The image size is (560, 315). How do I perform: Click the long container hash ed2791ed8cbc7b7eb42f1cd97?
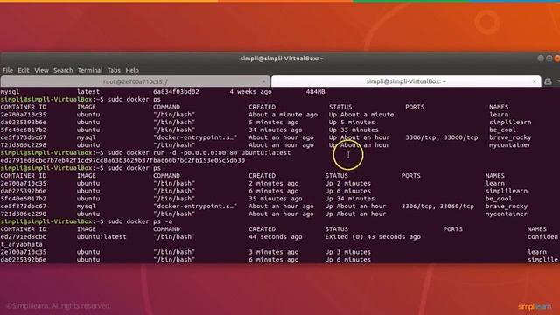coord(122,160)
